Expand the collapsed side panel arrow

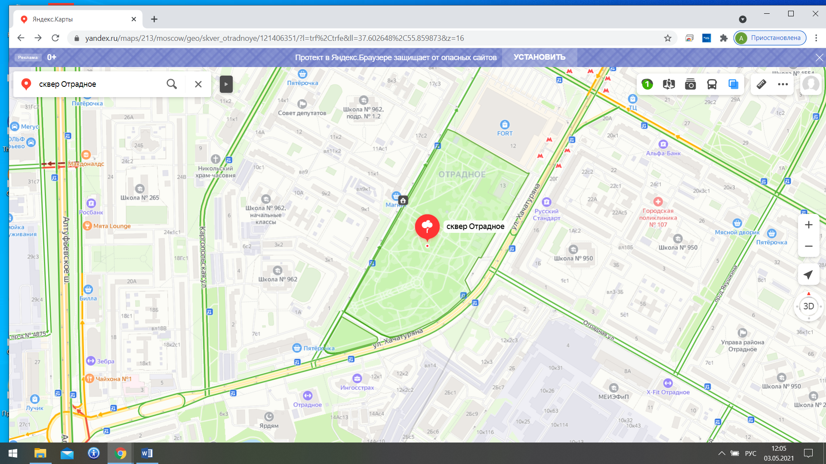click(226, 84)
